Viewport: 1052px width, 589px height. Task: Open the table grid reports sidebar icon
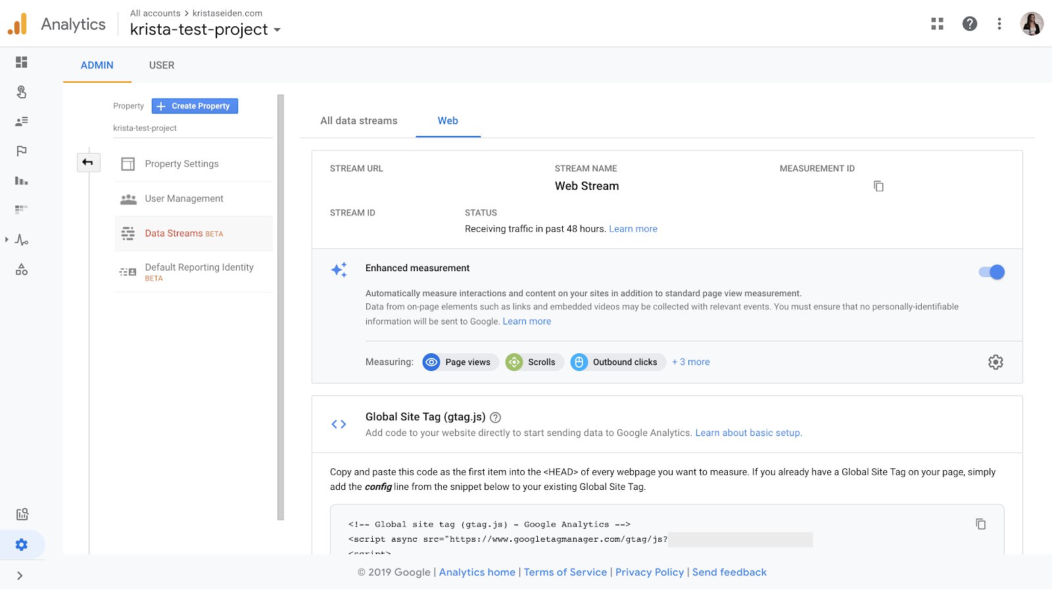(22, 209)
